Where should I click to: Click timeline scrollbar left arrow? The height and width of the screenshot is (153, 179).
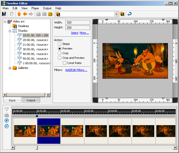point(13,147)
